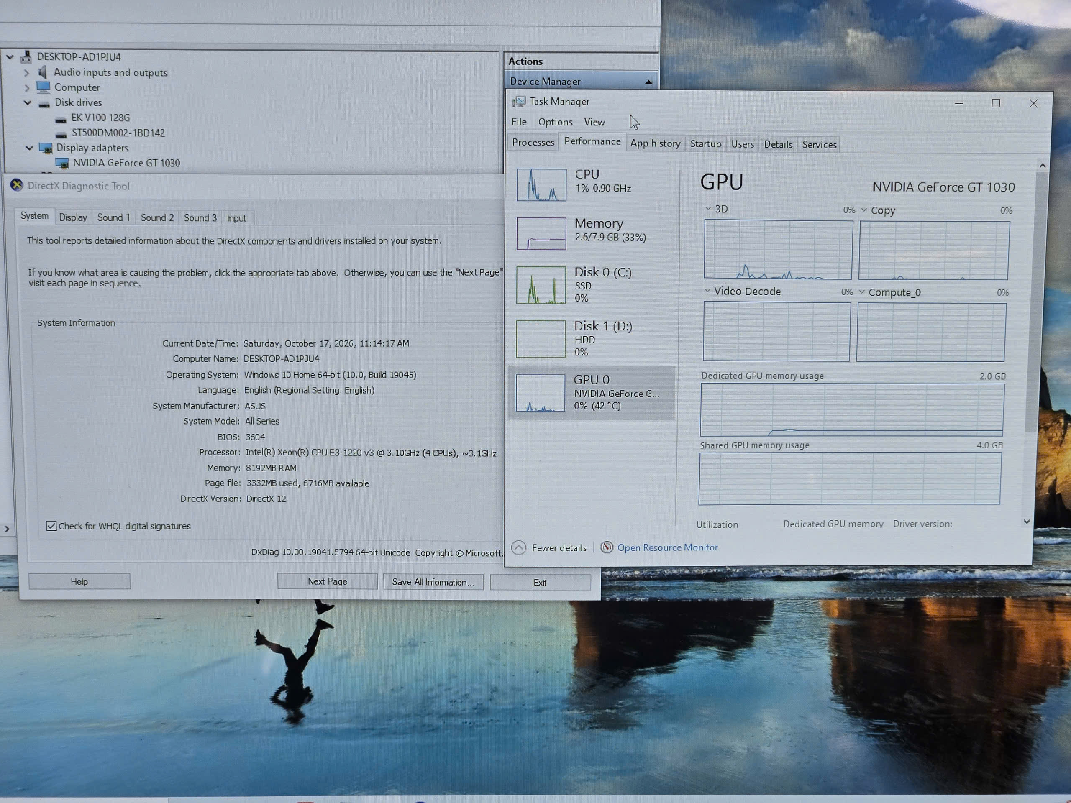Open the Options menu in Task Manager

555,122
